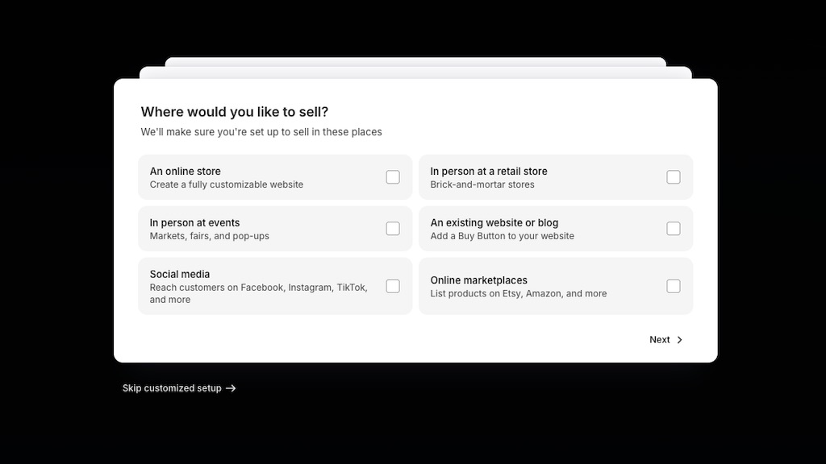Select the "An online store" card
The height and width of the screenshot is (464, 826).
click(x=258, y=177)
